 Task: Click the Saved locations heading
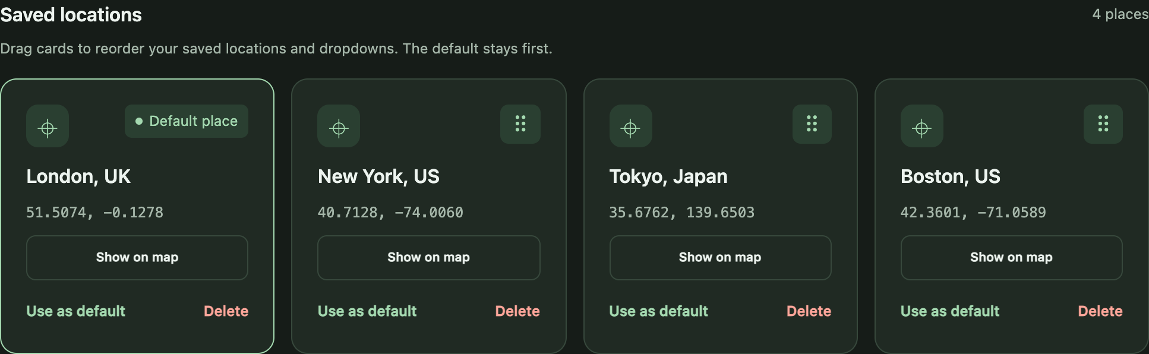pyautogui.click(x=71, y=15)
